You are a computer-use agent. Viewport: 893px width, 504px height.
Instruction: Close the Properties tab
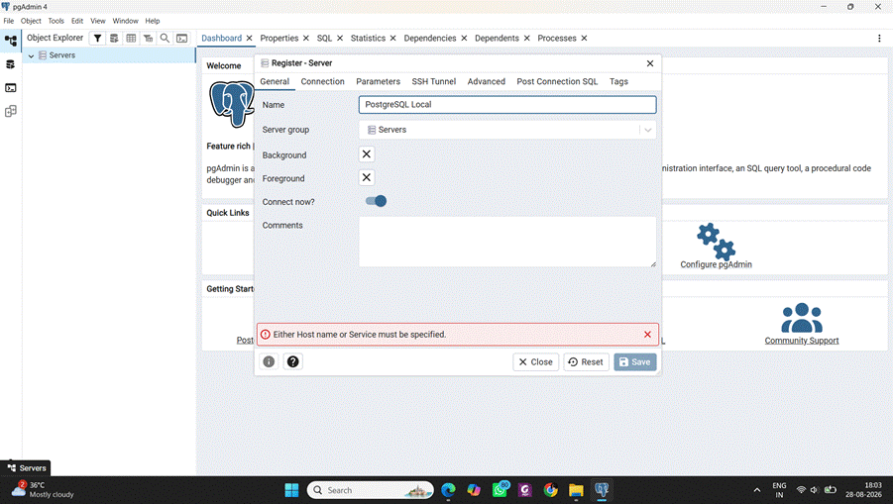click(x=306, y=38)
